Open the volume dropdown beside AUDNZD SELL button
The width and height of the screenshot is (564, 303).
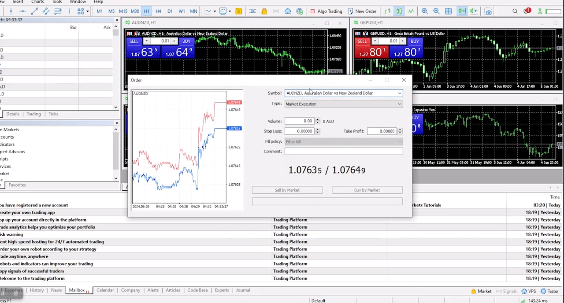tap(146, 41)
